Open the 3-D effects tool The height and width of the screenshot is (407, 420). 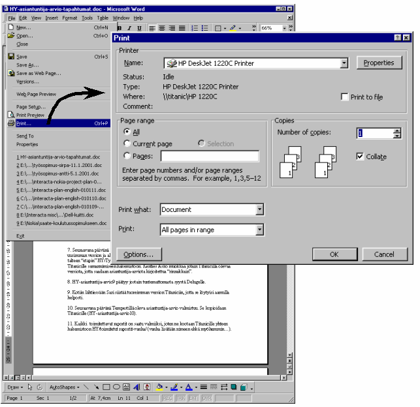[x=244, y=387]
